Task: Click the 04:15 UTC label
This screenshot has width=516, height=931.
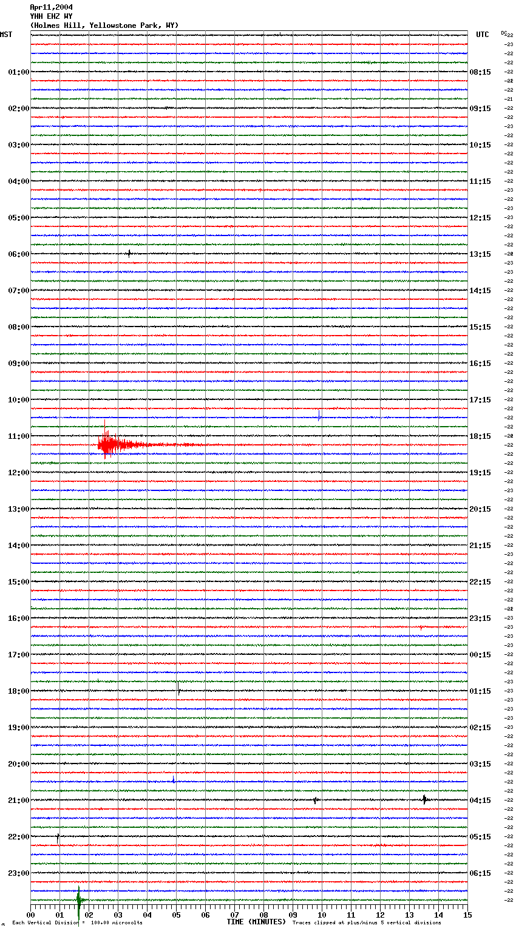Action: [480, 801]
